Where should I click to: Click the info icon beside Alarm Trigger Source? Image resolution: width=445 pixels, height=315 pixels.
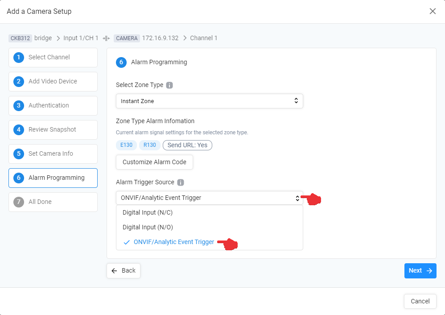(181, 182)
